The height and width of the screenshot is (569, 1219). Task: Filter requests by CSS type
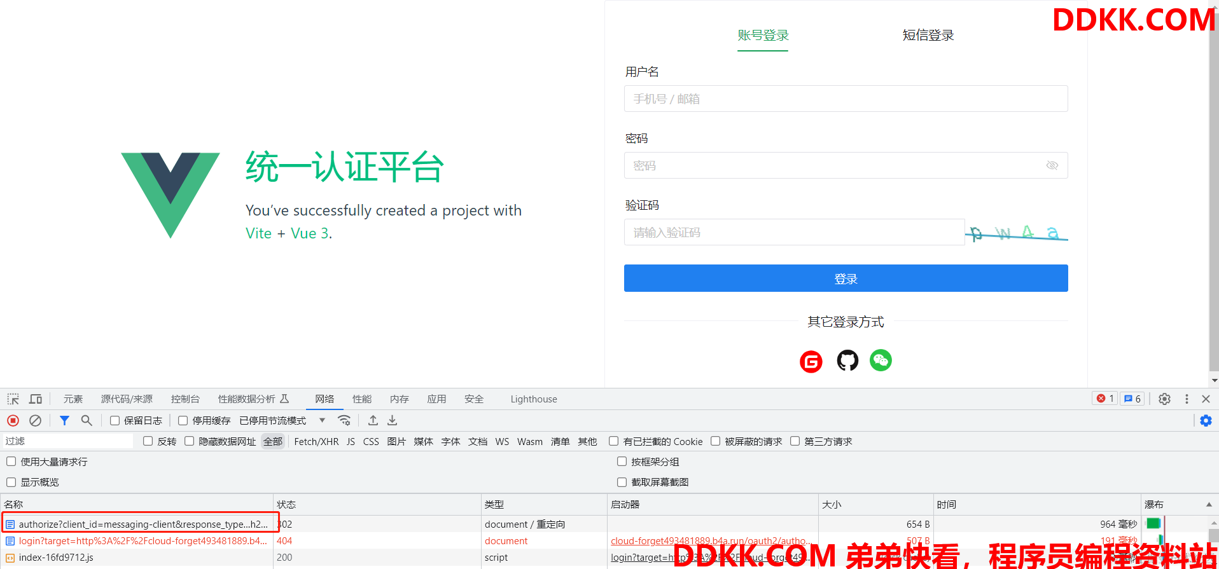[x=371, y=441]
